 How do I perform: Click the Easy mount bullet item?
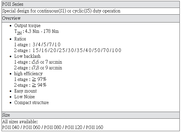26,91
